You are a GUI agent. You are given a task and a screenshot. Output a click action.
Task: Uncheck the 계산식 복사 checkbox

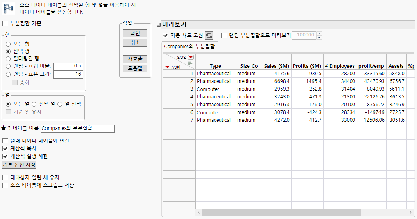pos(5,148)
